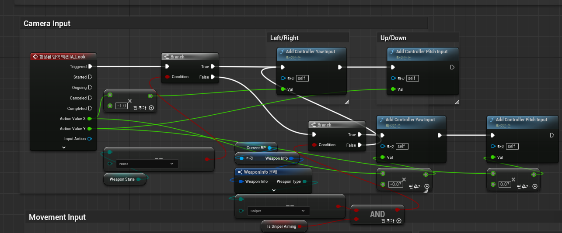Open the Sniper enum dropdown
562x233 pixels.
278,211
